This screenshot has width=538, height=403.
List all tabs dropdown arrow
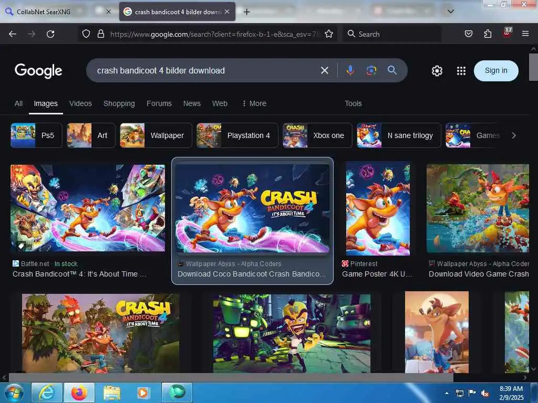pyautogui.click(x=451, y=12)
